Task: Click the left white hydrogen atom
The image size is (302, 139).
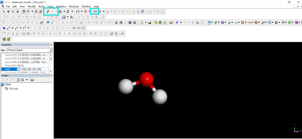Action: (126, 86)
